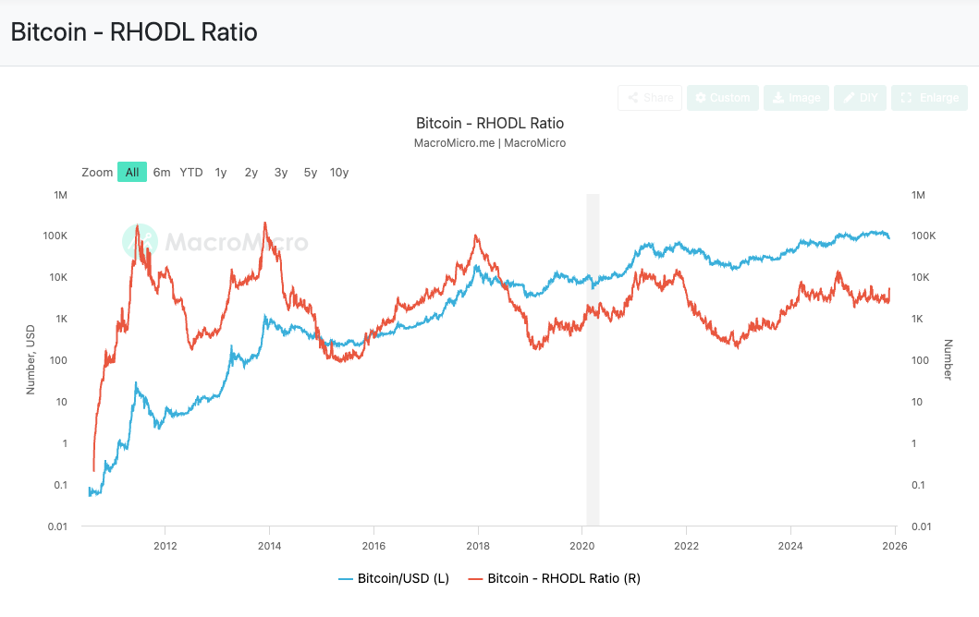The height and width of the screenshot is (617, 979).
Task: Choose the 5y zoom option
Action: (x=311, y=172)
